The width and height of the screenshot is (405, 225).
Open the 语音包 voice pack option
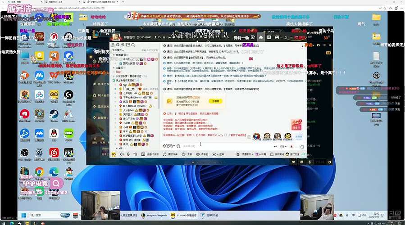click(x=202, y=154)
